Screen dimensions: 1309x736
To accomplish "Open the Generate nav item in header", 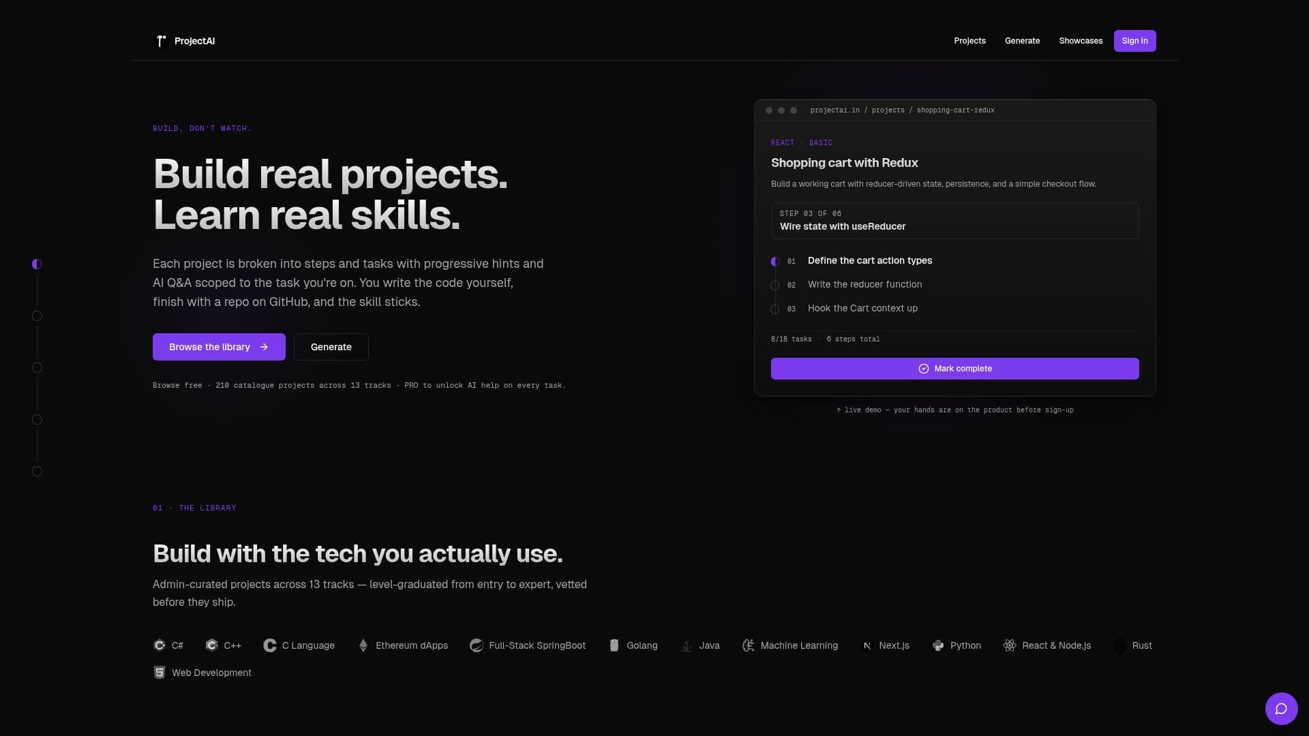I will (1022, 41).
